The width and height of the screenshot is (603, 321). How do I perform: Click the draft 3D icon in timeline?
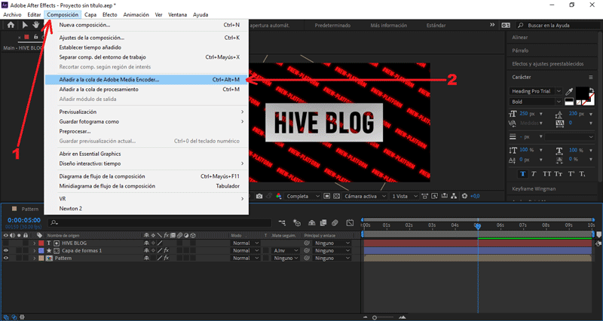coord(297,222)
